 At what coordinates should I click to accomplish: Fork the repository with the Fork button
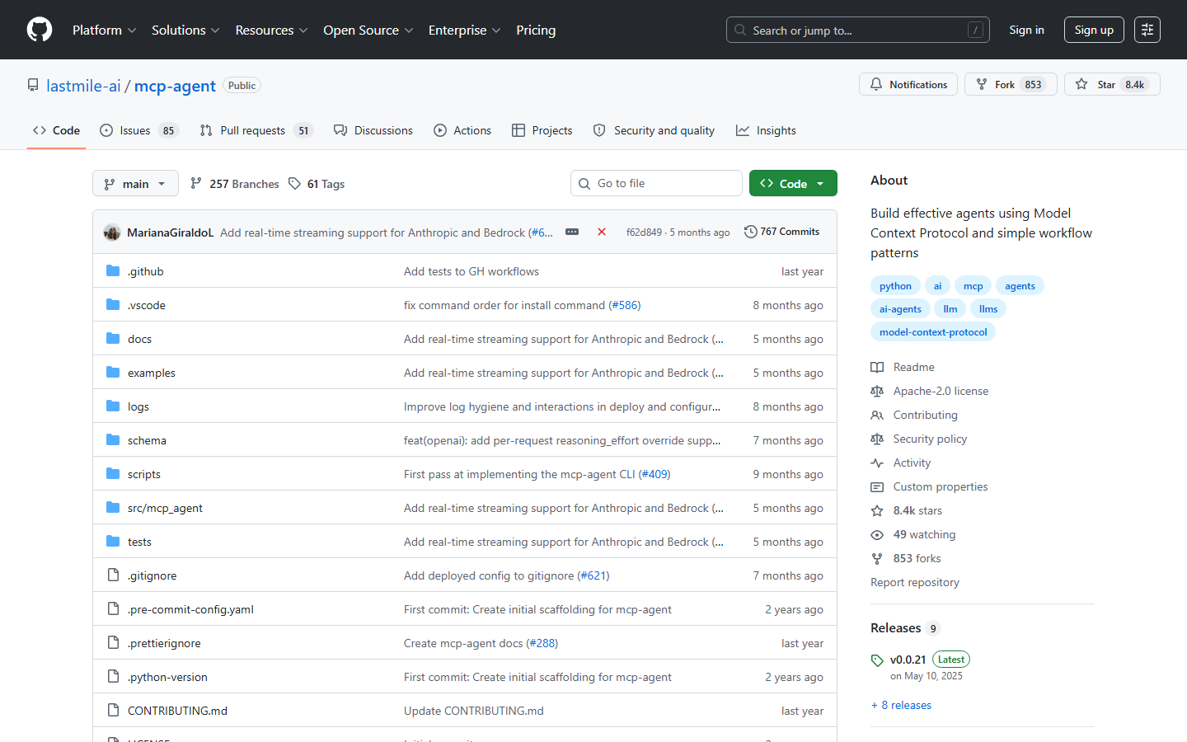1011,84
